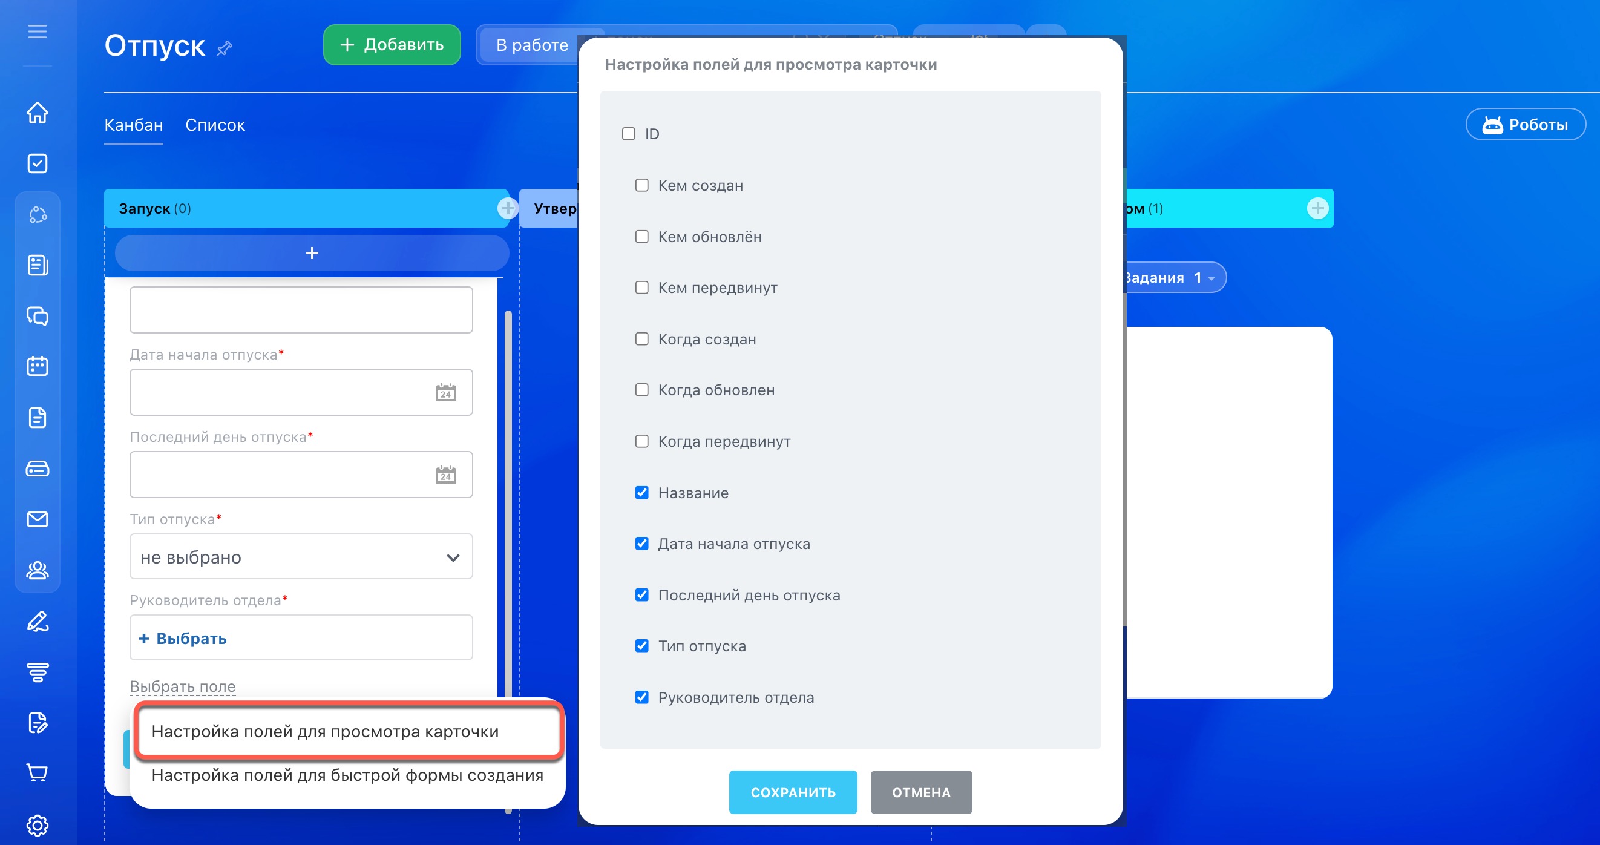Click the Сохранить button

(793, 792)
